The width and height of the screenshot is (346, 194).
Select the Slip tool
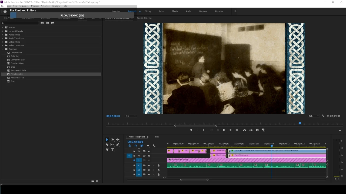(112, 144)
